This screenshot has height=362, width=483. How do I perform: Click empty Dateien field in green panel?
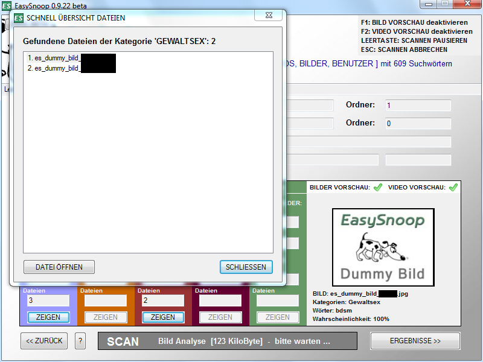point(278,300)
